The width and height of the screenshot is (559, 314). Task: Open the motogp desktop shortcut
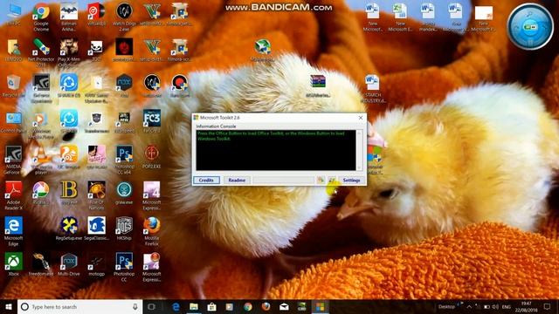[97, 263]
